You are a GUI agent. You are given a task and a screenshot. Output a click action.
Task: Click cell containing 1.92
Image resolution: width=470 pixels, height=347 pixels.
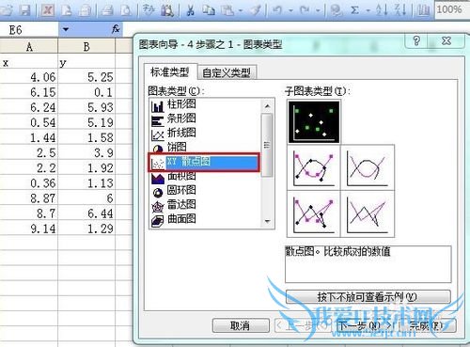pyautogui.click(x=86, y=167)
